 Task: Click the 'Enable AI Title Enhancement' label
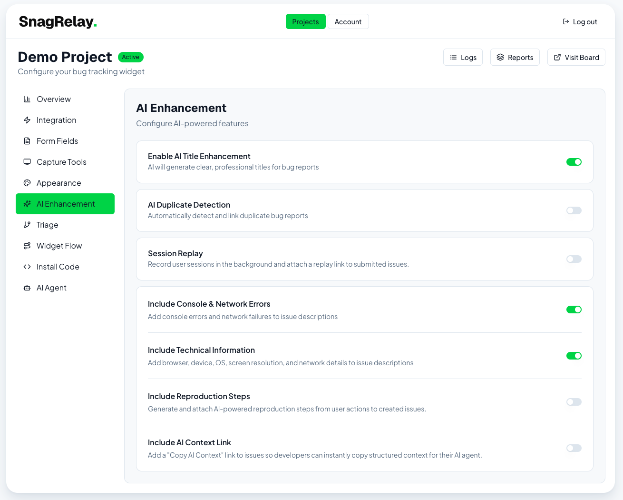pyautogui.click(x=199, y=156)
